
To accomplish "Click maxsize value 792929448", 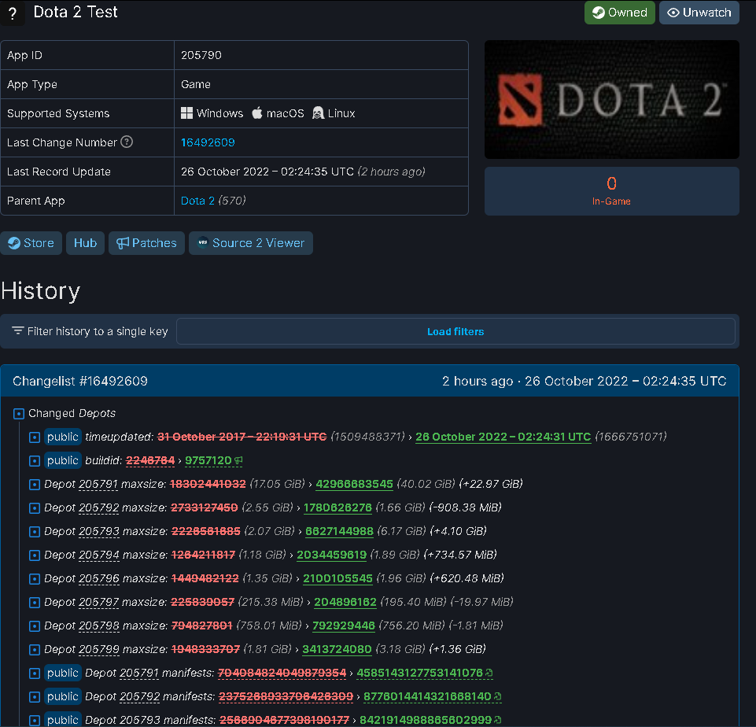I will [344, 626].
